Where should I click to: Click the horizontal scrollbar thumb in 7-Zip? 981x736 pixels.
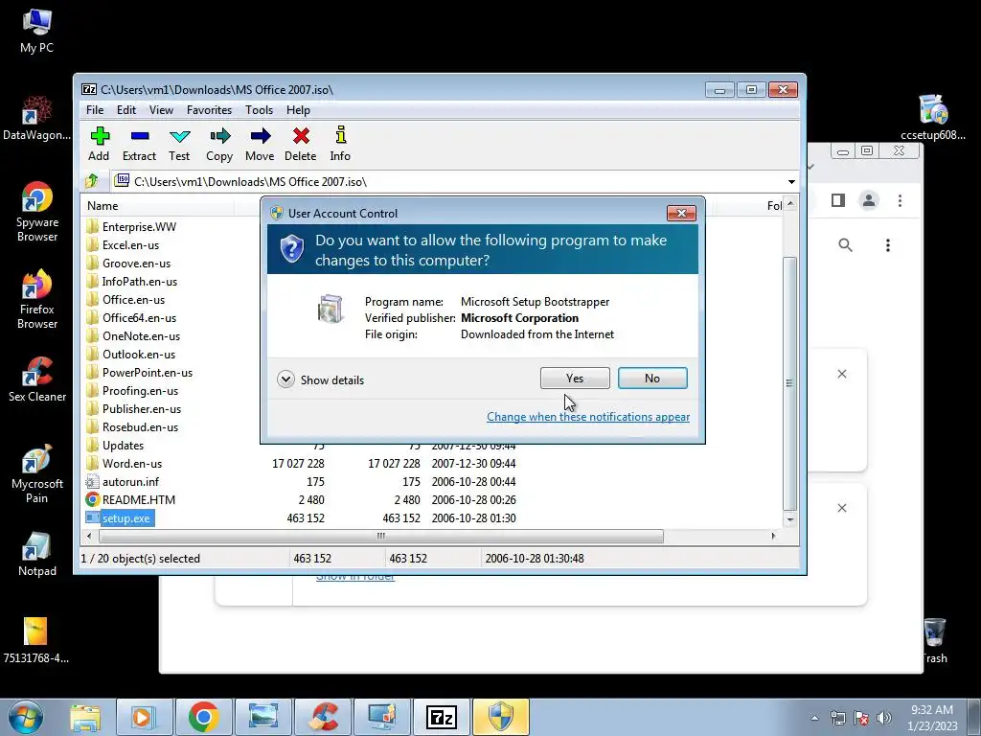381,536
